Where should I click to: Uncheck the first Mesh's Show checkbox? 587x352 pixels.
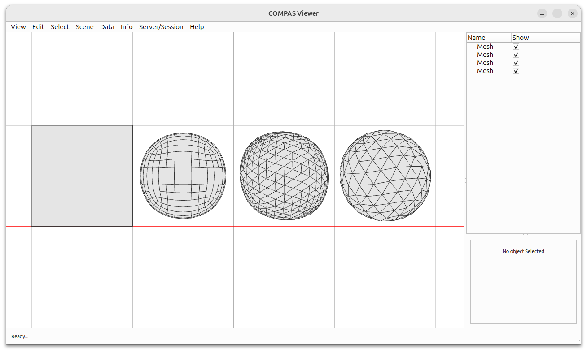pyautogui.click(x=516, y=46)
